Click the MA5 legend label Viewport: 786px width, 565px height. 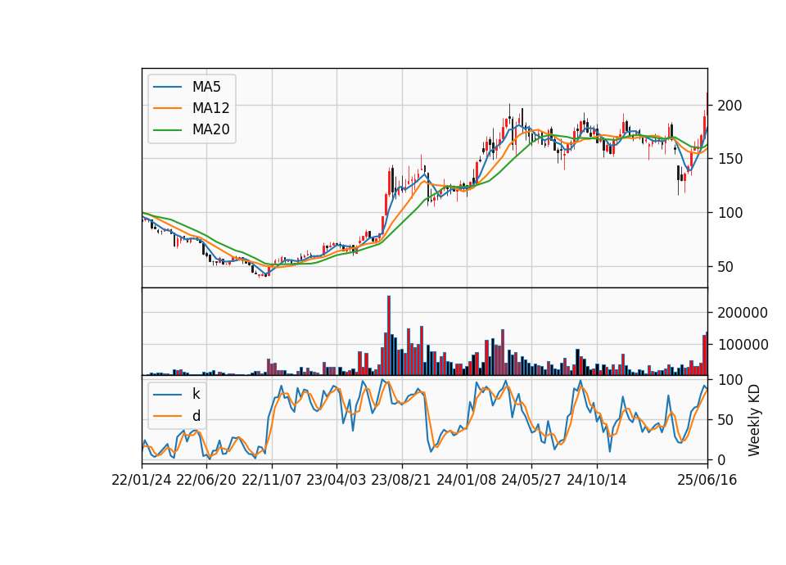pyautogui.click(x=206, y=87)
